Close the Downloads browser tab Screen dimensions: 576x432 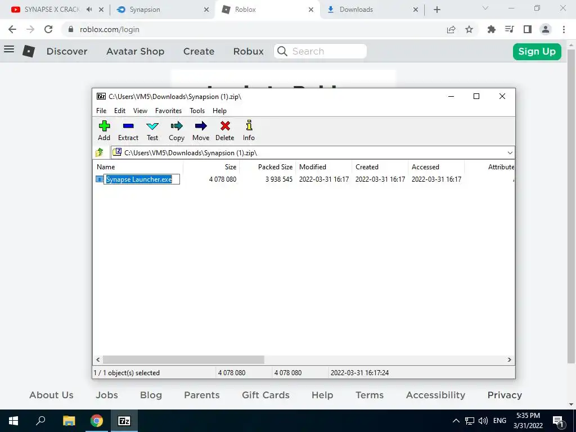tap(416, 10)
